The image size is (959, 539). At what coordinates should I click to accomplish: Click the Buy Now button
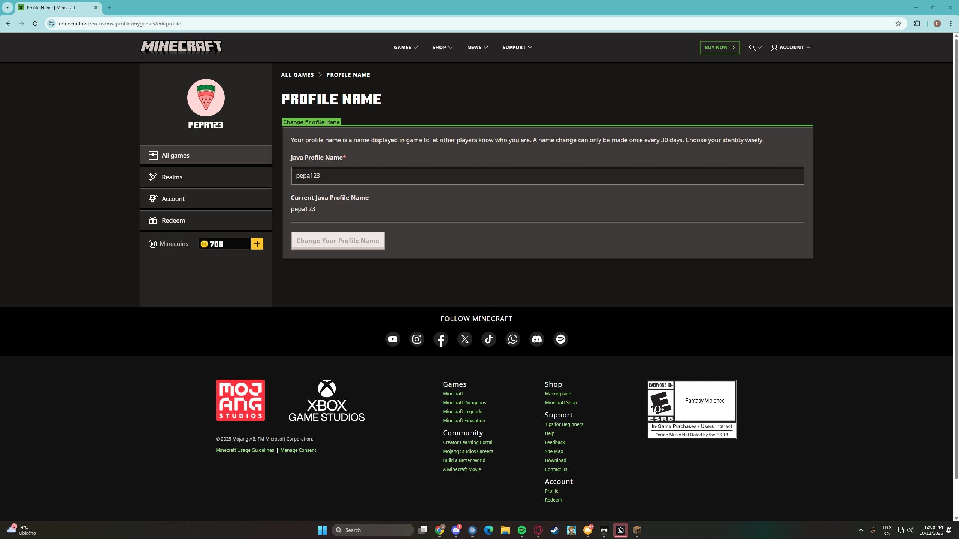coord(719,47)
